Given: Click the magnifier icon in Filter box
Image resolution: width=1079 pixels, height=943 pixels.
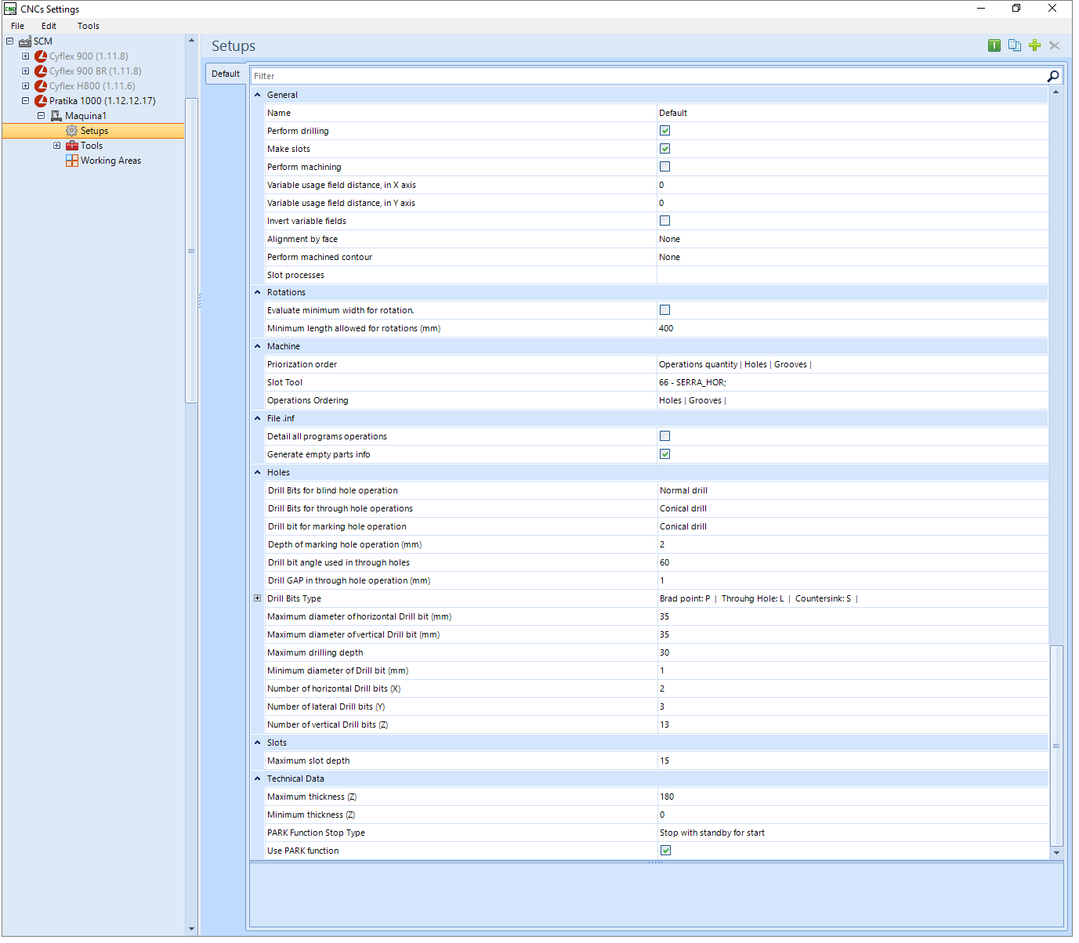Looking at the screenshot, I should pyautogui.click(x=1053, y=76).
